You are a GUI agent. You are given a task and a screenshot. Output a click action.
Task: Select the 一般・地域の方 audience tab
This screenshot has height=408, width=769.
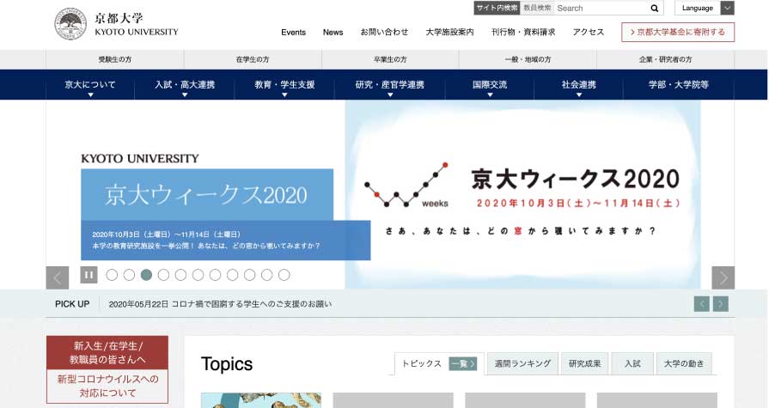[528, 59]
